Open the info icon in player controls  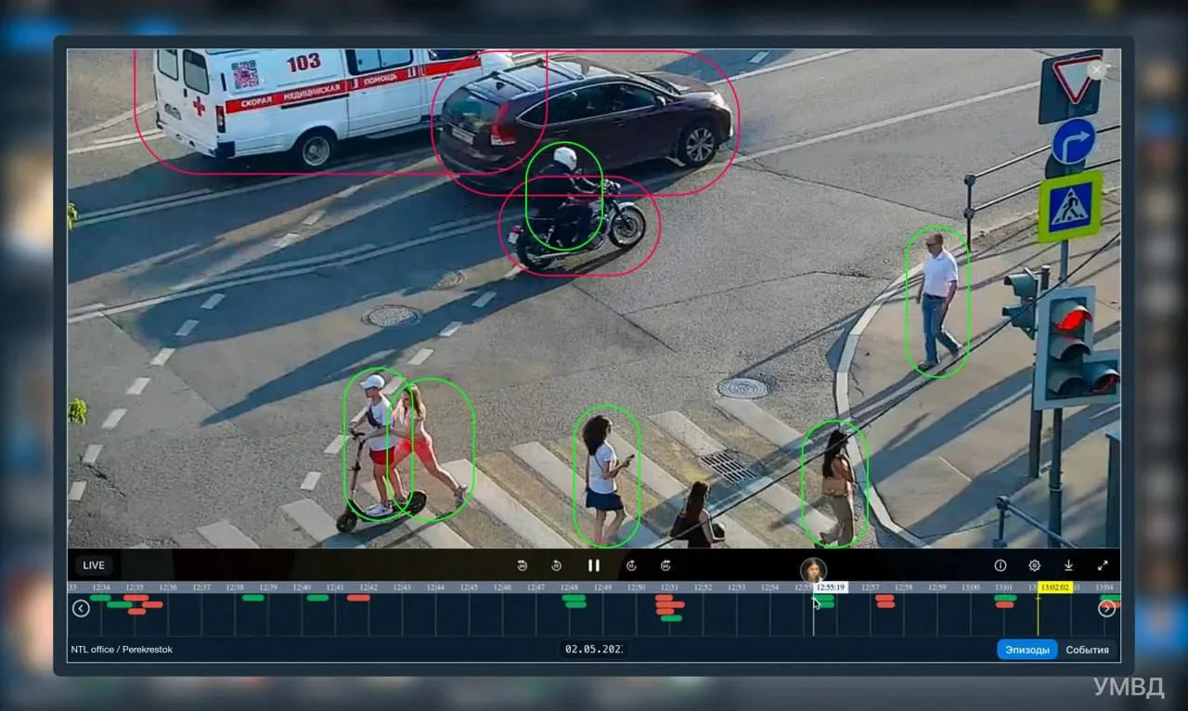[x=1001, y=565]
